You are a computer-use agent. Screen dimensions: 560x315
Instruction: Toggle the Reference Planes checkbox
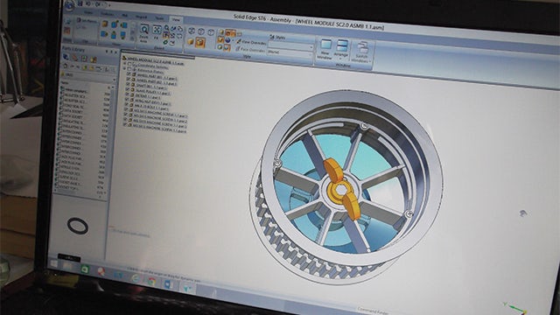(129, 69)
